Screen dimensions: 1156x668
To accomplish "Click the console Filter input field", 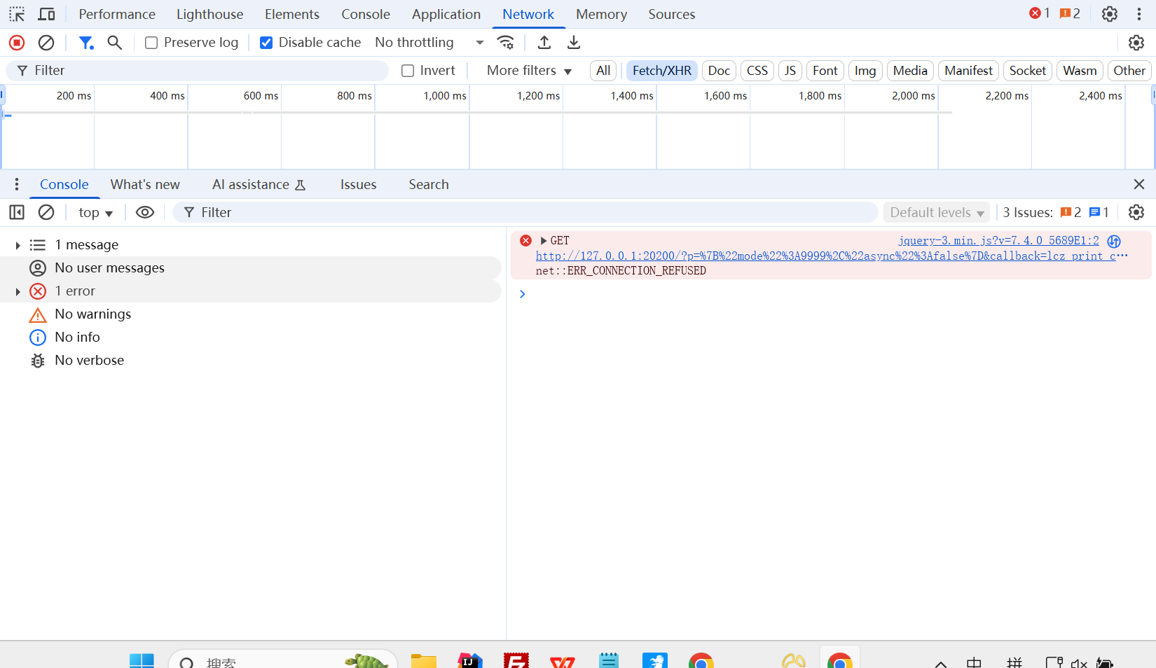I will click(x=525, y=212).
